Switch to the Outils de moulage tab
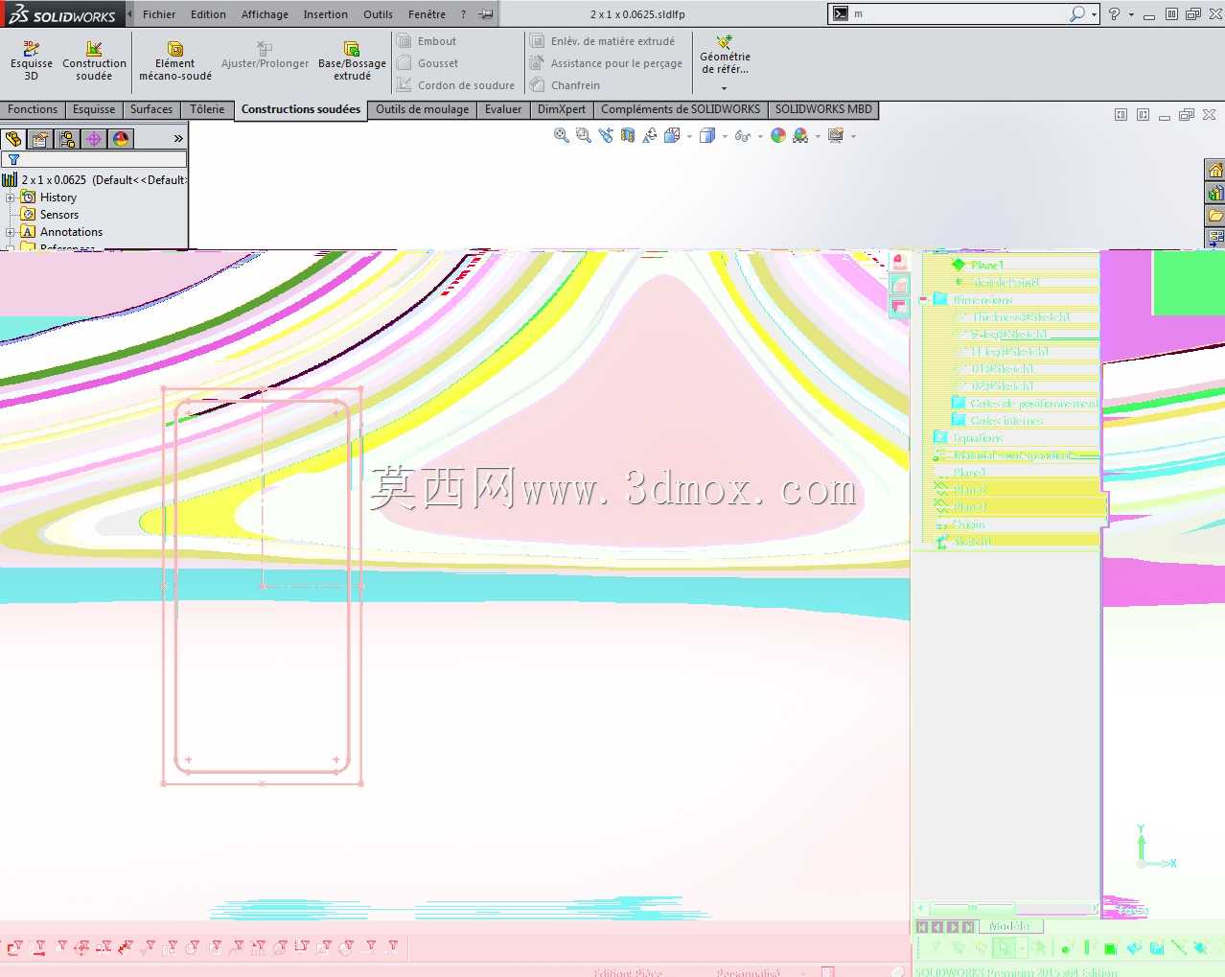1225x977 pixels. pos(423,109)
